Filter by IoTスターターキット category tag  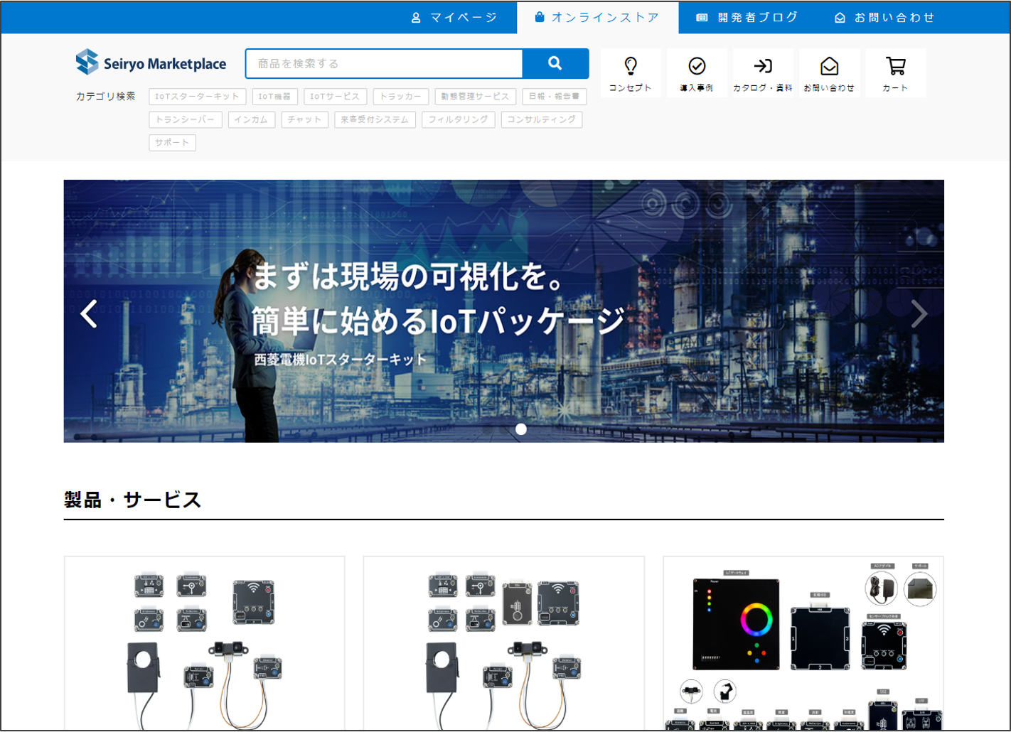pos(198,97)
